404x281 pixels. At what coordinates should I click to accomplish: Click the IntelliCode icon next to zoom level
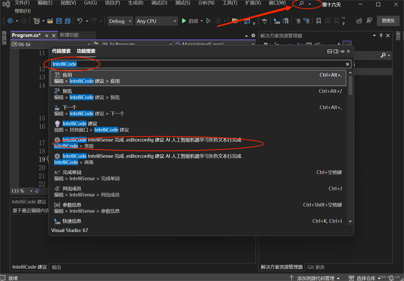click(37, 191)
